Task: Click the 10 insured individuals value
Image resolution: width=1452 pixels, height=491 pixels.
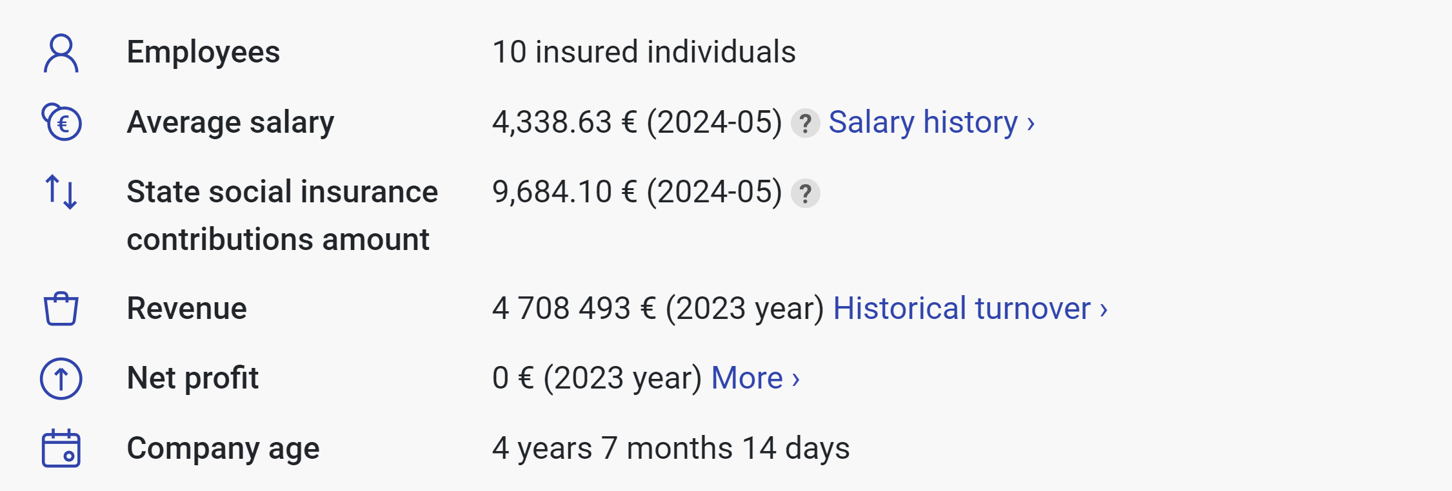Action: [644, 52]
